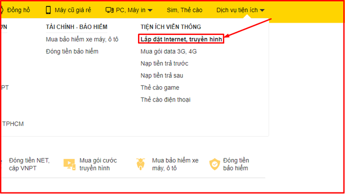Expand the PC, Máy in dropdown arrow
This screenshot has width=345, height=194.
(150, 10)
